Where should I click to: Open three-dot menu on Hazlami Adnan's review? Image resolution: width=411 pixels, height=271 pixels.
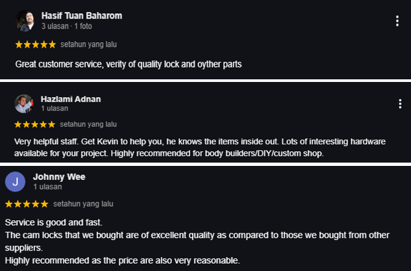click(400, 104)
